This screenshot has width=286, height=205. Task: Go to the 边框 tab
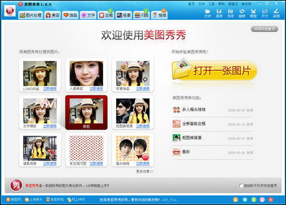(x=106, y=15)
